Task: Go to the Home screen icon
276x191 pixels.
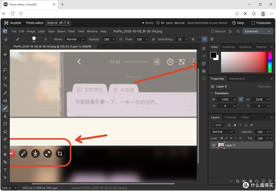Action: pos(6,39)
